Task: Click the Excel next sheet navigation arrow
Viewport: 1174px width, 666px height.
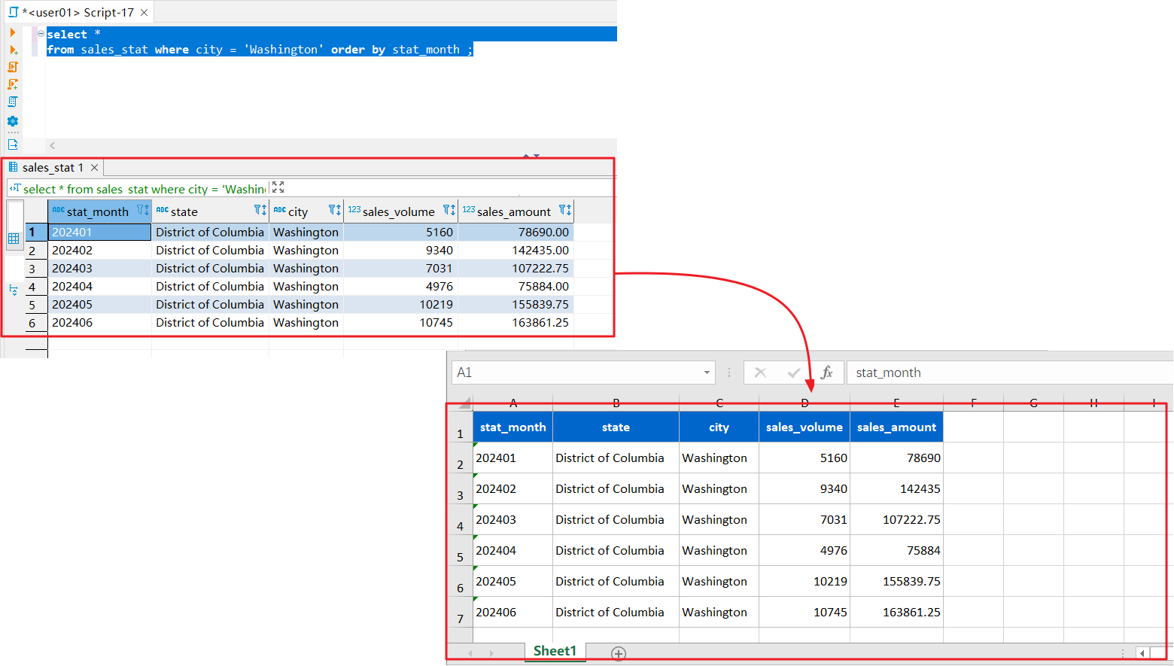Action: [491, 653]
